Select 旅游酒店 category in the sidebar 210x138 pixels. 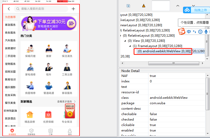tap(10, 118)
